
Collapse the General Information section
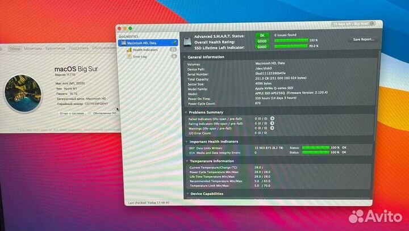185,57
